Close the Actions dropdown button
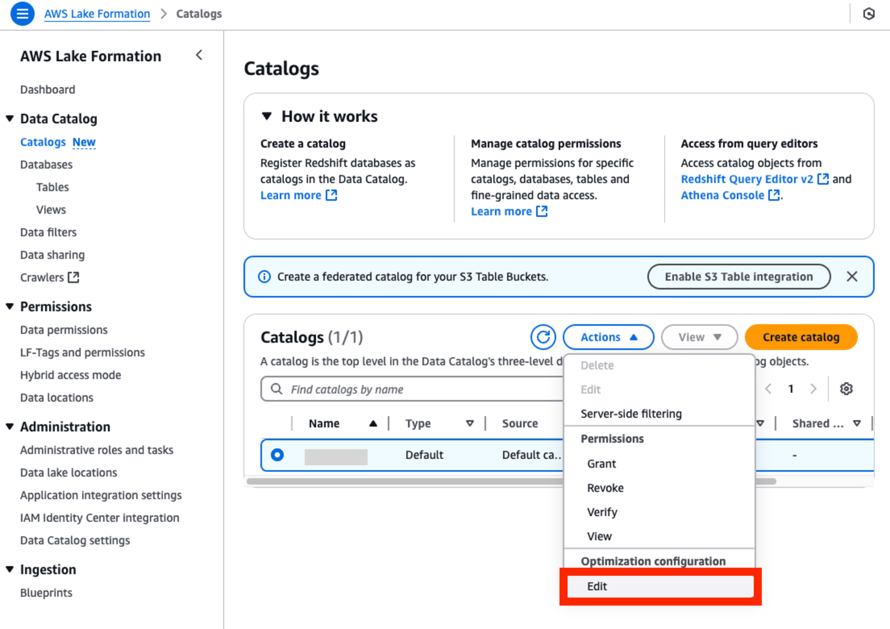This screenshot has width=890, height=629. coord(608,337)
